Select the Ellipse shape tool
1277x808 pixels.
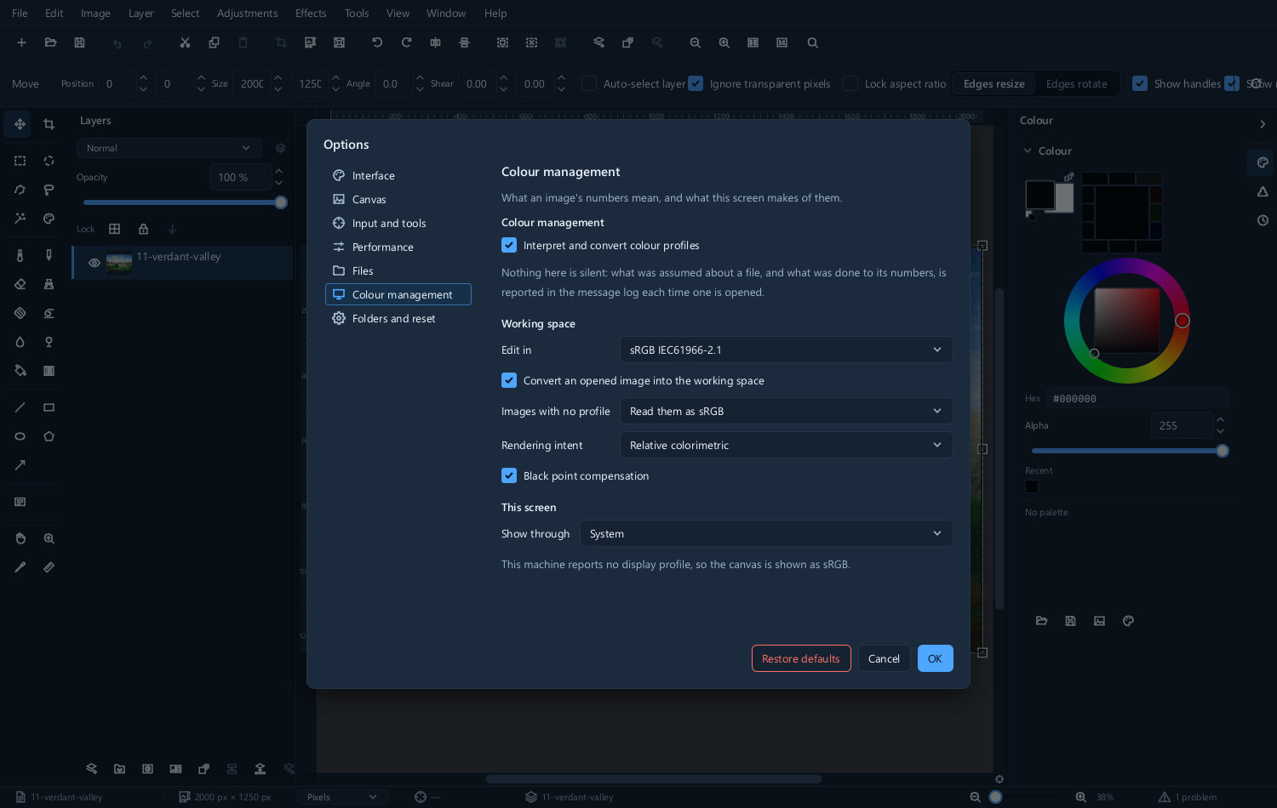(x=20, y=436)
